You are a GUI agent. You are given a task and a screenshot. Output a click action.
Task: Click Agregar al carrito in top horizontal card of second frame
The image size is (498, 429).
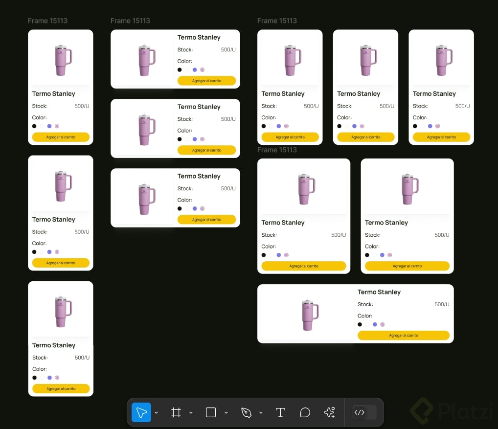207,81
